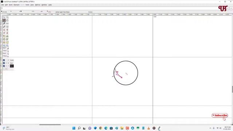The image size is (233, 131).
Task: Toggle Fore layer visibility checkbox
Action: coord(4,66)
